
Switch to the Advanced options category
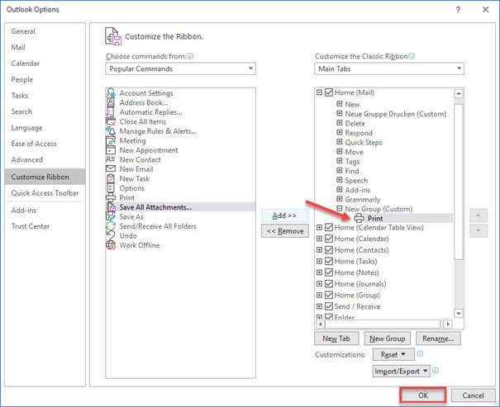tap(26, 159)
